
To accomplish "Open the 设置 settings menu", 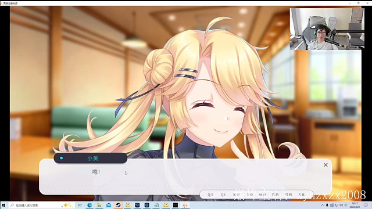I will [301, 195].
